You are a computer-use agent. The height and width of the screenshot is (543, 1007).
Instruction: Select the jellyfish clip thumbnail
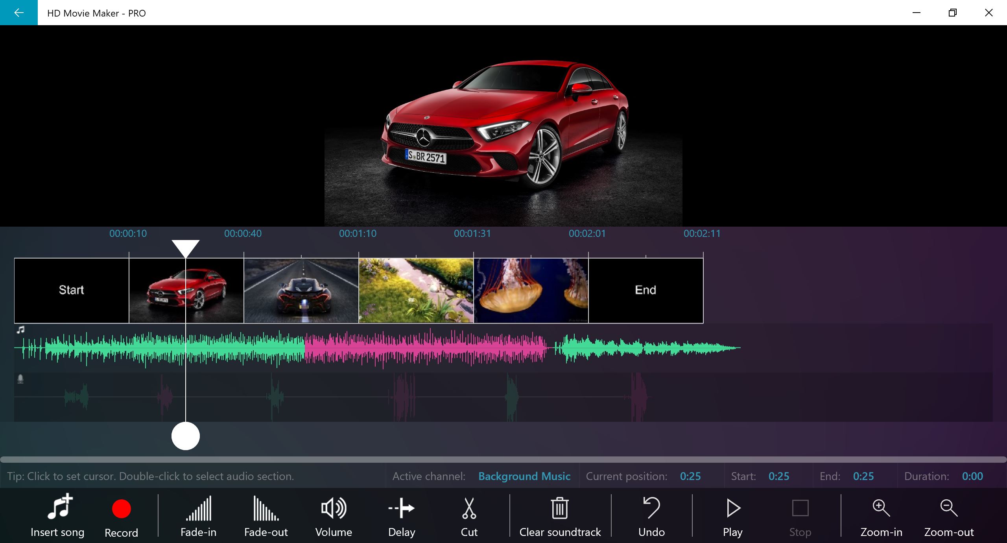[x=531, y=290]
